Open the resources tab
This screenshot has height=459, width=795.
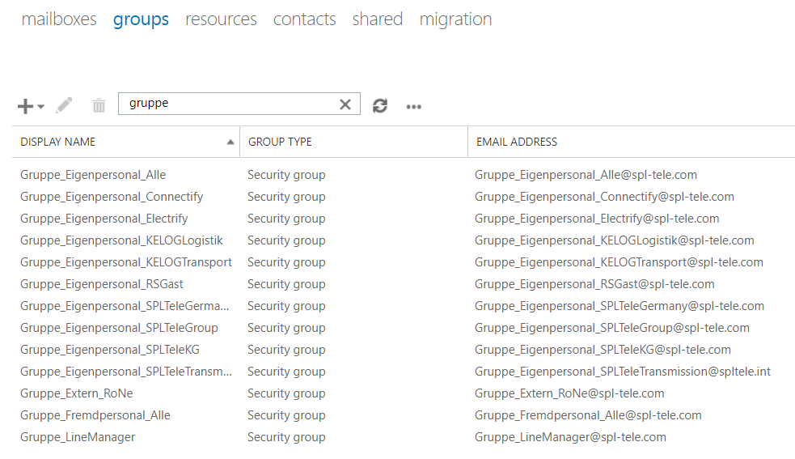(x=221, y=19)
